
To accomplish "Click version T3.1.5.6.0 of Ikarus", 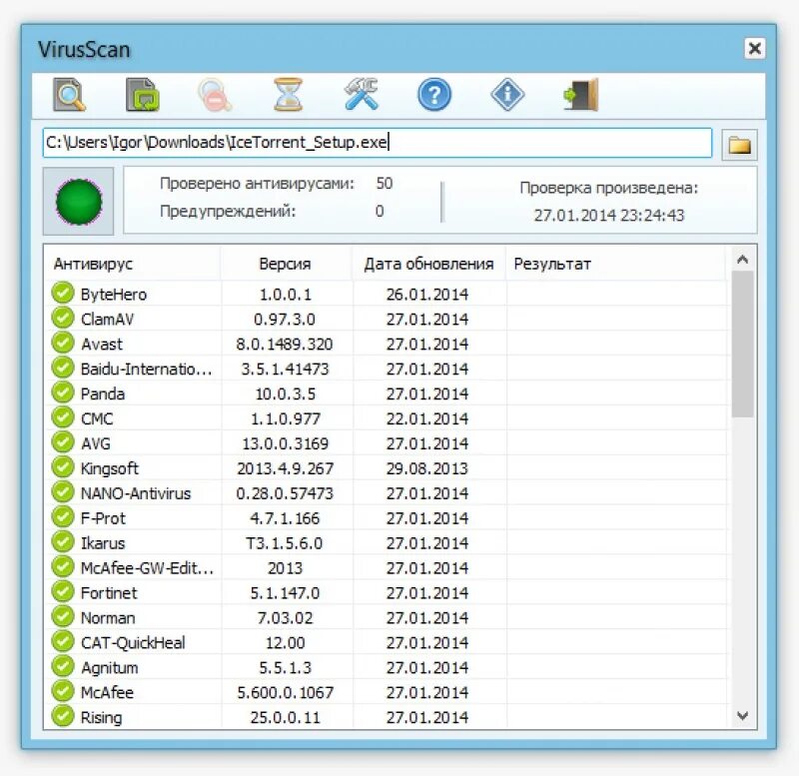I will point(285,543).
